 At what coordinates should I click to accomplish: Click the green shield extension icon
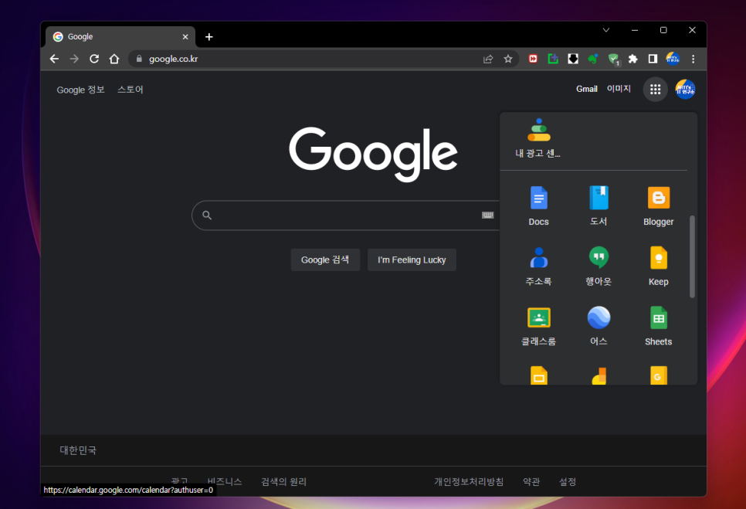(x=613, y=59)
